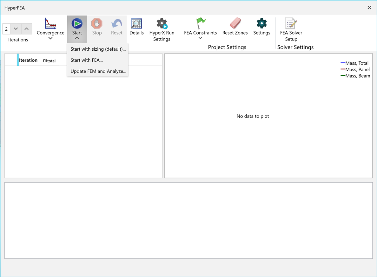Screen dimensions: 377x277
Task: Click the Reset Zones eraser icon
Action: (x=235, y=23)
